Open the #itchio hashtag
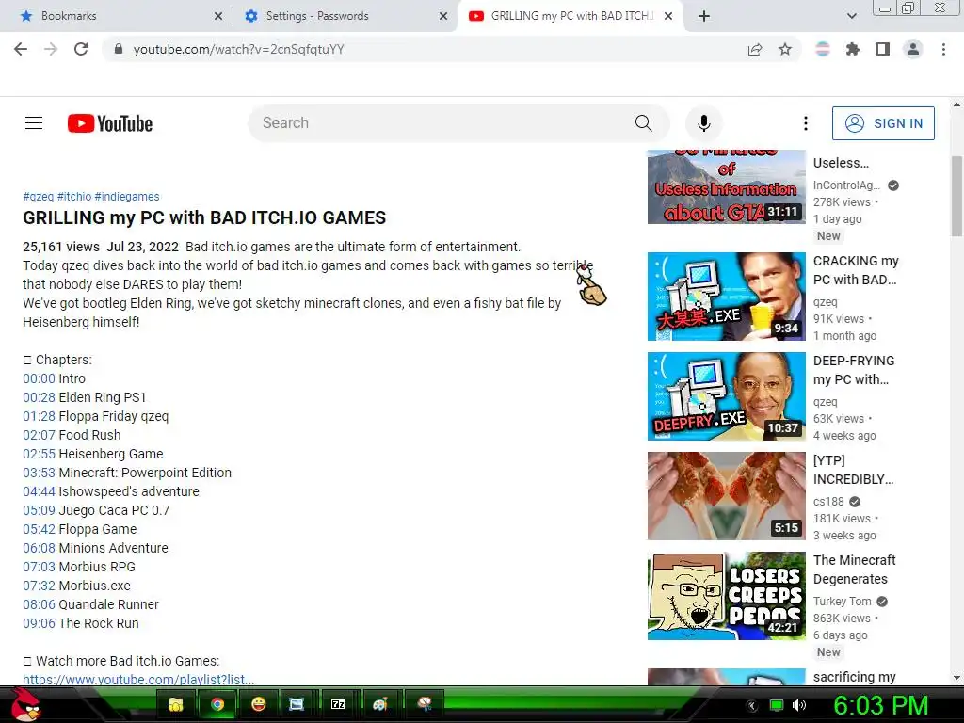Viewport: 964px width, 723px height. pos(74,197)
